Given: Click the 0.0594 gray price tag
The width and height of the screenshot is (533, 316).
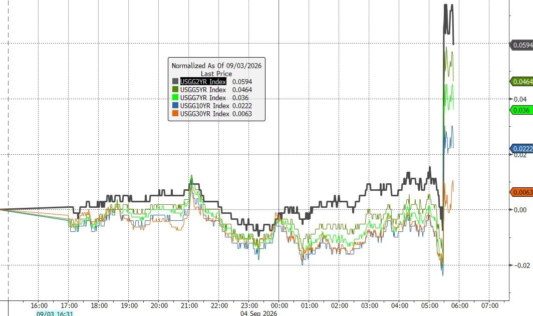Looking at the screenshot, I should [x=521, y=45].
